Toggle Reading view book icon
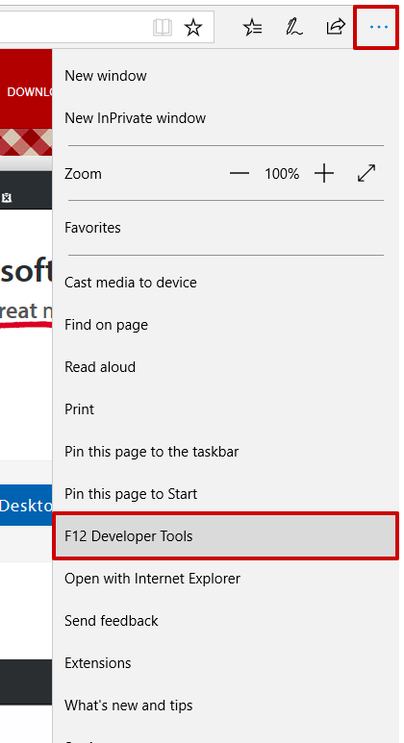Image resolution: width=404 pixels, height=743 pixels. pos(163,28)
